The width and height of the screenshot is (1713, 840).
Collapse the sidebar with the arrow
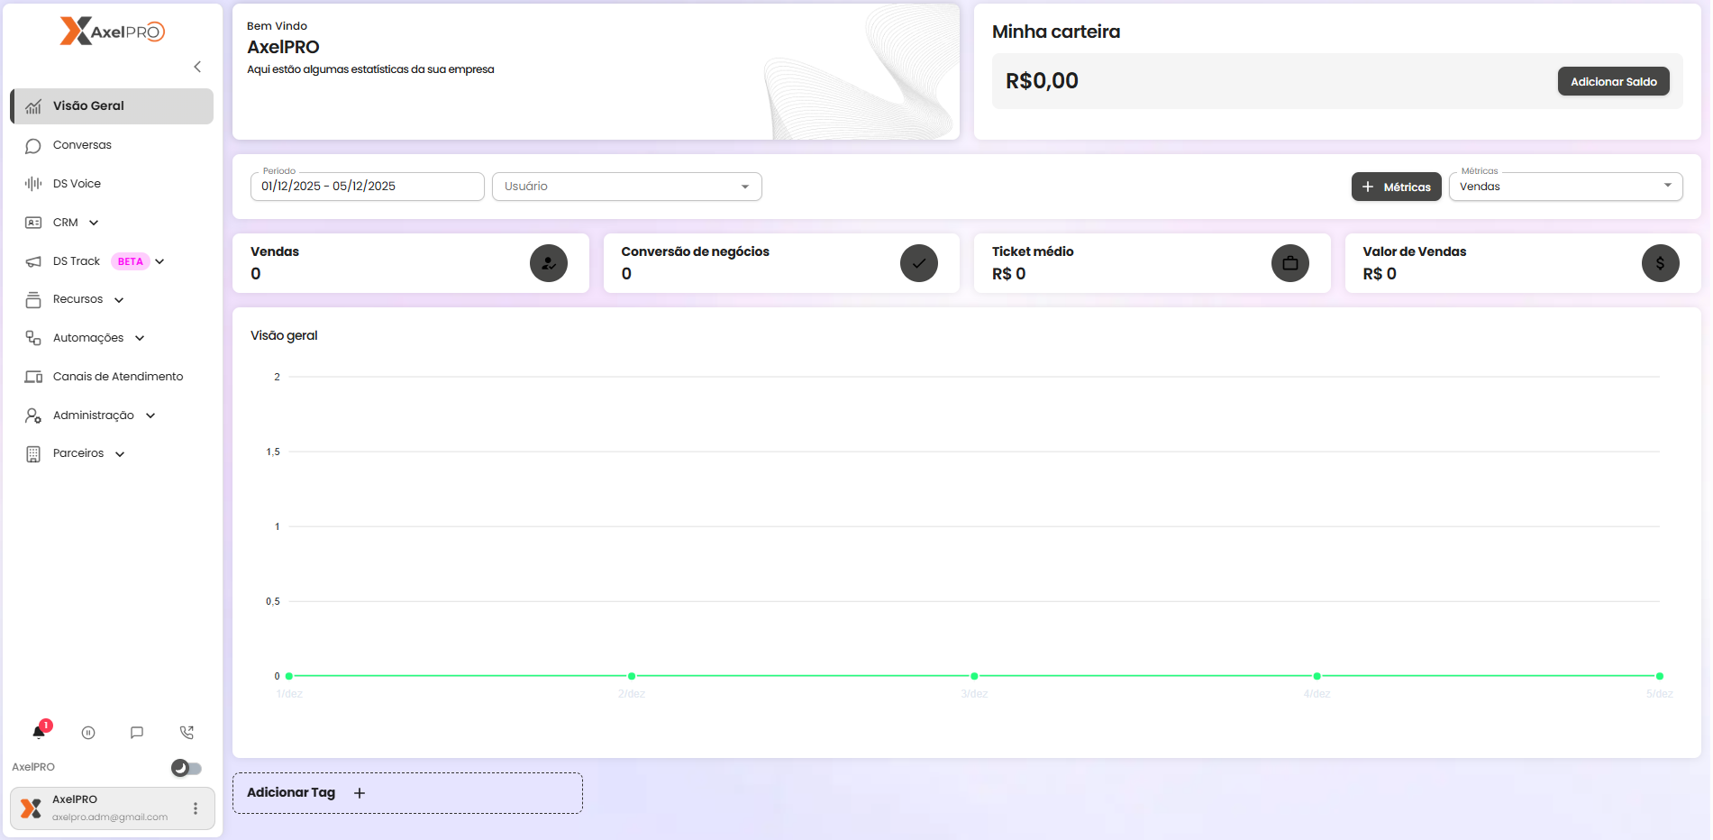[x=197, y=67]
